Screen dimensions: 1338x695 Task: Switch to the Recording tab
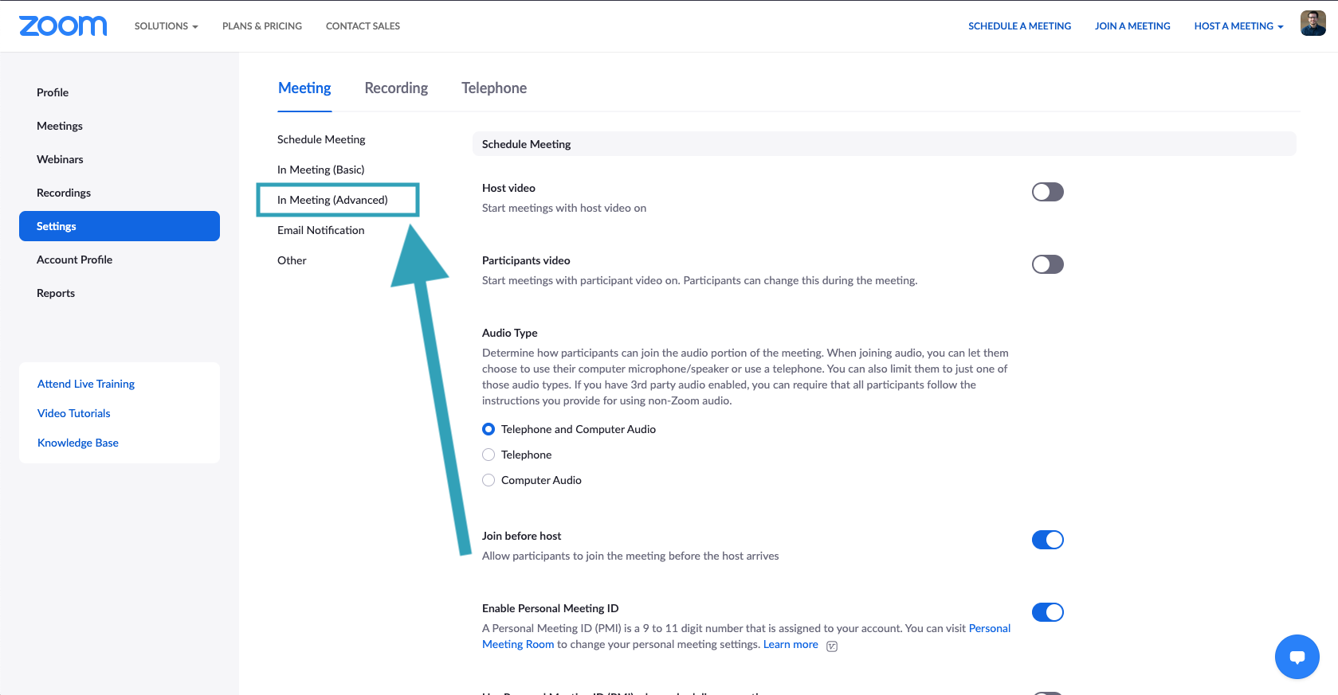396,88
